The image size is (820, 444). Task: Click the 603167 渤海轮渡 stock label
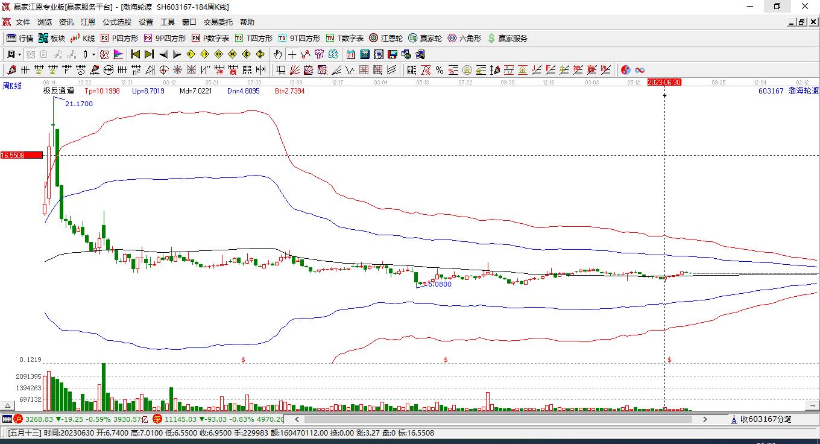pos(789,91)
